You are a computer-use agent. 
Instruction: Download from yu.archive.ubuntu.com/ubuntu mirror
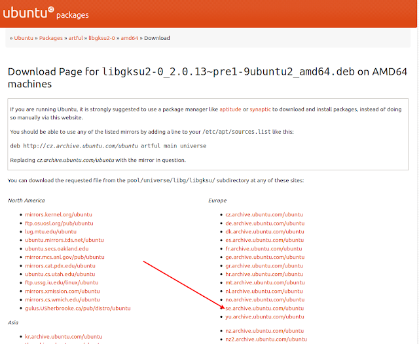[x=264, y=316]
